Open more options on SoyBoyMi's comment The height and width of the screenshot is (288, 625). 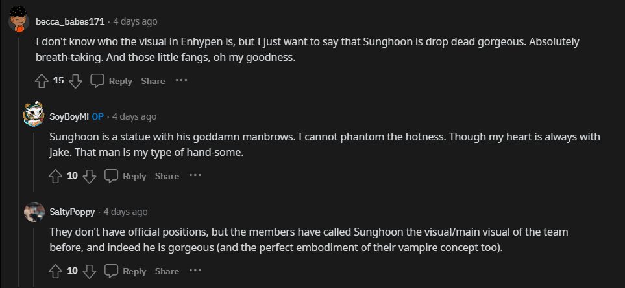click(195, 176)
